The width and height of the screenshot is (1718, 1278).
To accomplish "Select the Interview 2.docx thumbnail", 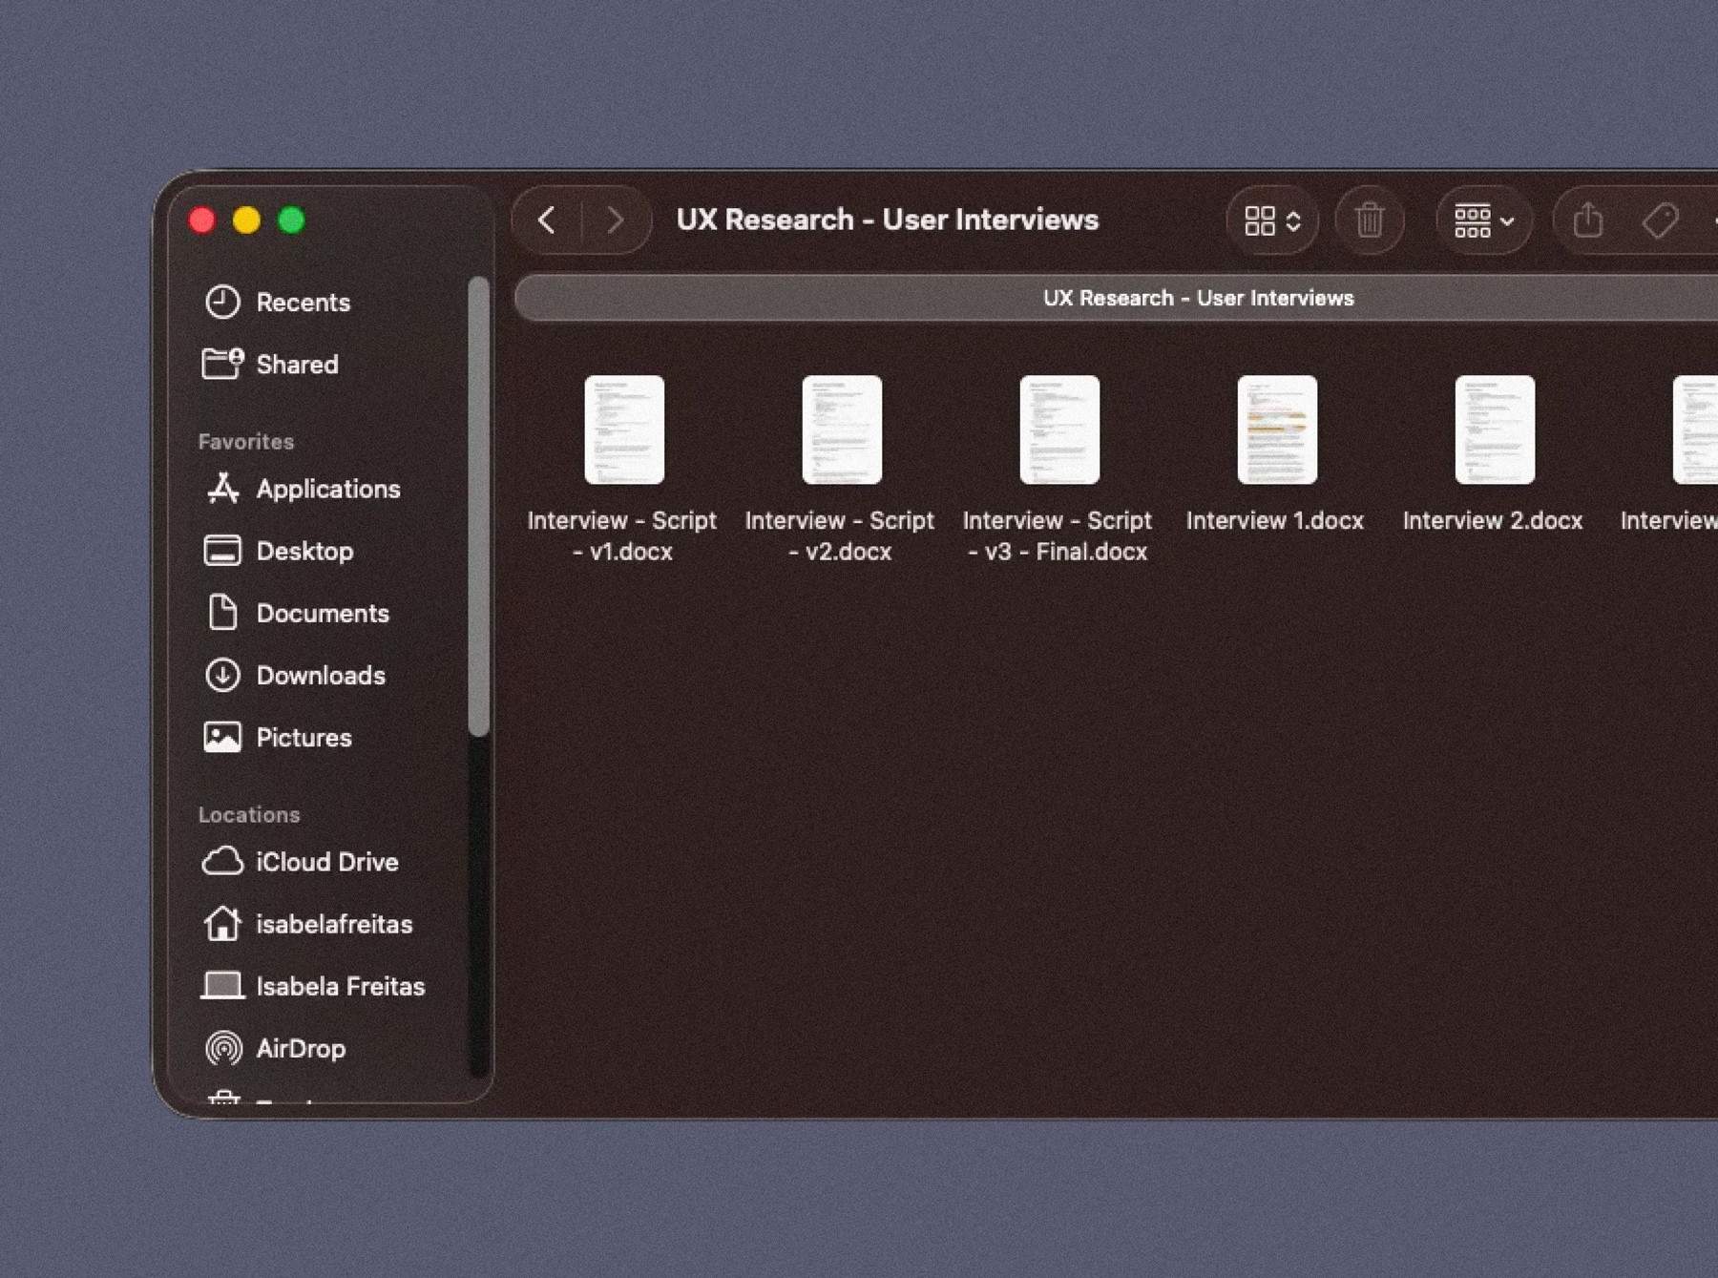I will 1495,429.
